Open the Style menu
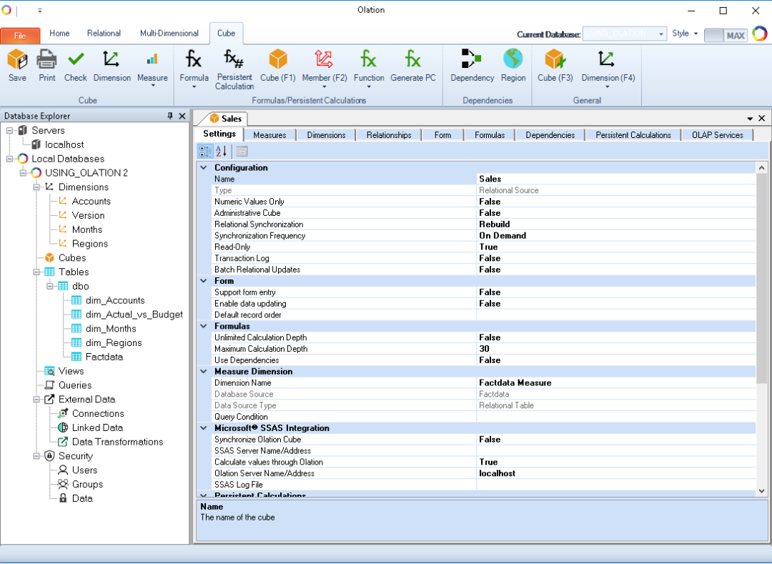 pyautogui.click(x=685, y=34)
